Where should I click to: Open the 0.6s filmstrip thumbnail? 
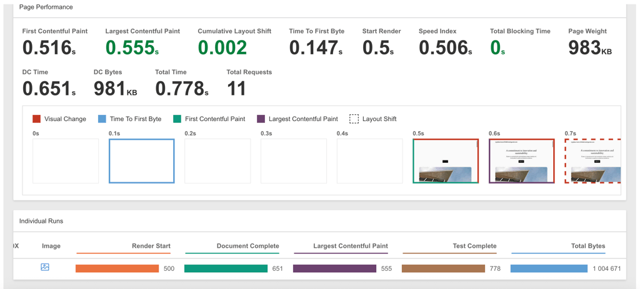(522, 161)
